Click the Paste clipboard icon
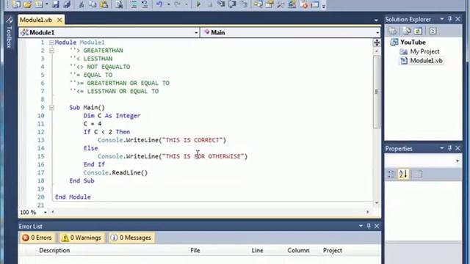Image resolution: width=470 pixels, height=264 pixels. click(x=104, y=4)
